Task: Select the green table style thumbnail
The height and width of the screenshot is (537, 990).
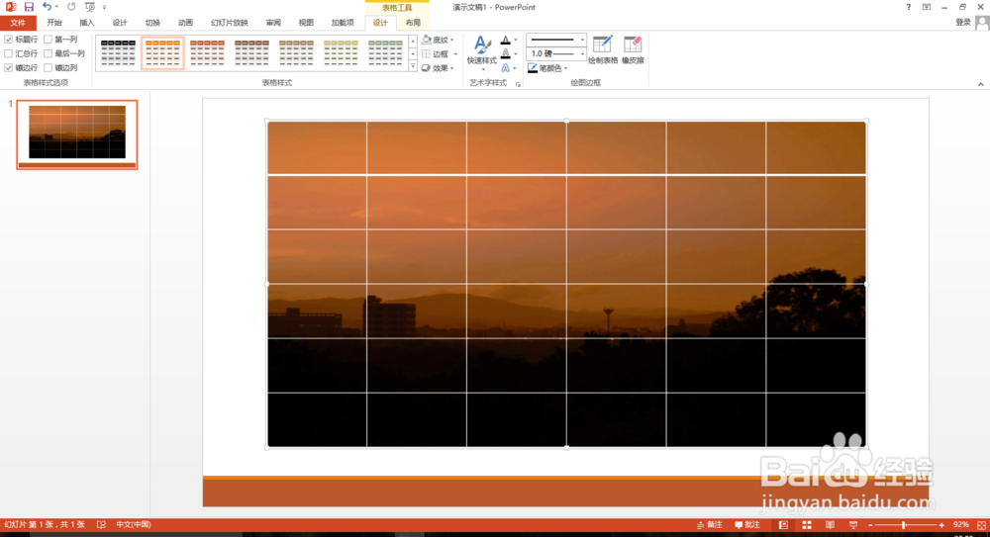Action: point(385,52)
